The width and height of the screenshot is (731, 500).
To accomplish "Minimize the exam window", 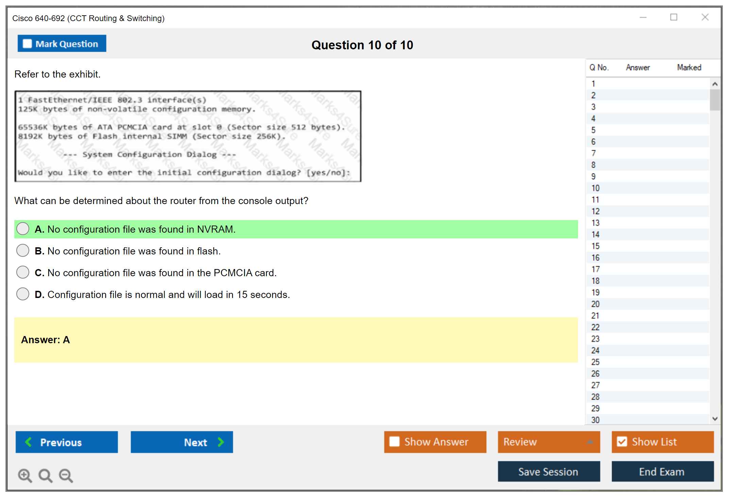I will point(643,17).
